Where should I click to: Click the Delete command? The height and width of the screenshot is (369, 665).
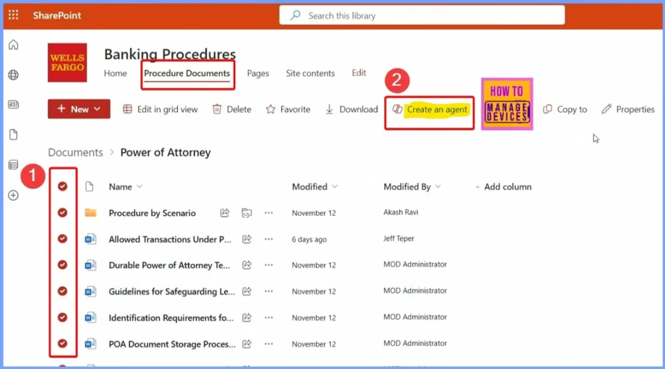tap(232, 110)
